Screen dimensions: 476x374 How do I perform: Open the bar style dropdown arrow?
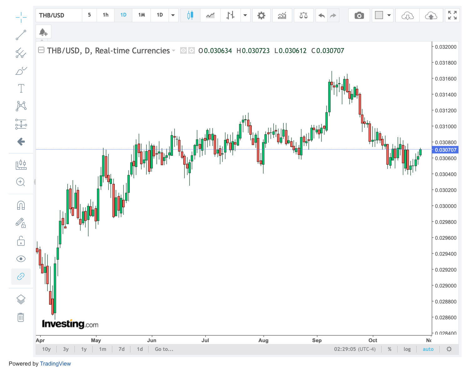pyautogui.click(x=245, y=15)
